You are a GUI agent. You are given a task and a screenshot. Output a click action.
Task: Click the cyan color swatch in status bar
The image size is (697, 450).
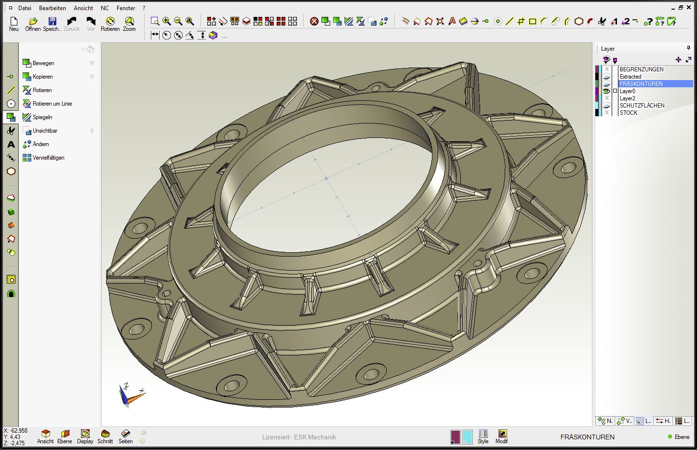coord(467,437)
